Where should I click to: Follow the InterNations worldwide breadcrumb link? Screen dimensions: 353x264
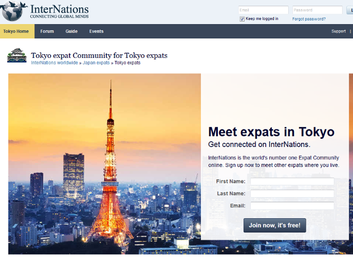54,63
